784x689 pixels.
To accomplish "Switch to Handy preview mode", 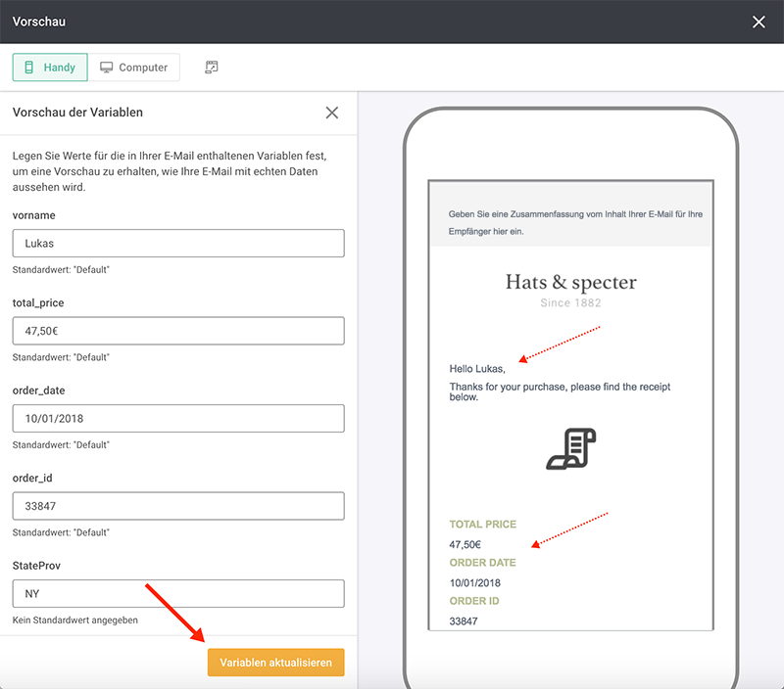I will click(50, 68).
